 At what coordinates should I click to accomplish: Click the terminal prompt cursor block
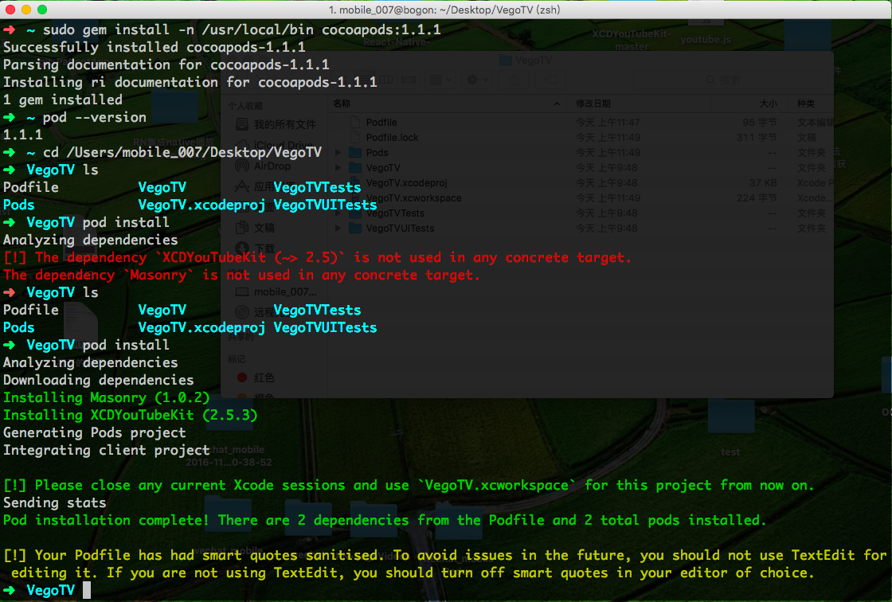coord(87,590)
